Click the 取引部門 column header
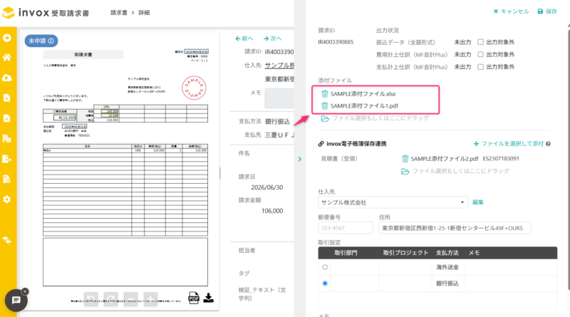Image resolution: width=570 pixels, height=317 pixels. (346, 253)
